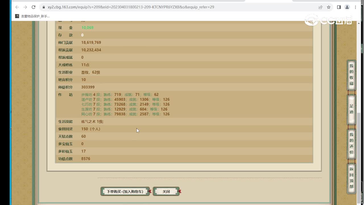Click the page vertical scrollbar
Screen dimensions: 364x205
click(359, 142)
